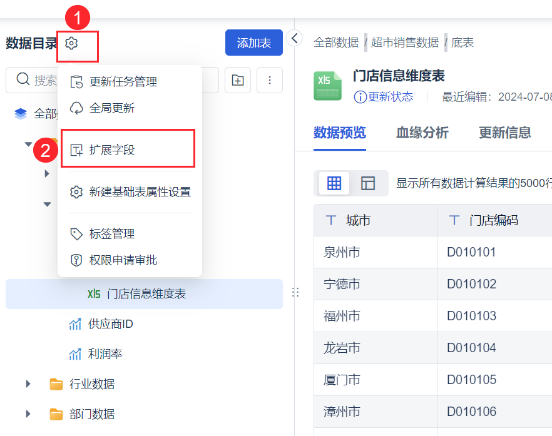Expand the 部门数据 folder arrow

(x=28, y=414)
